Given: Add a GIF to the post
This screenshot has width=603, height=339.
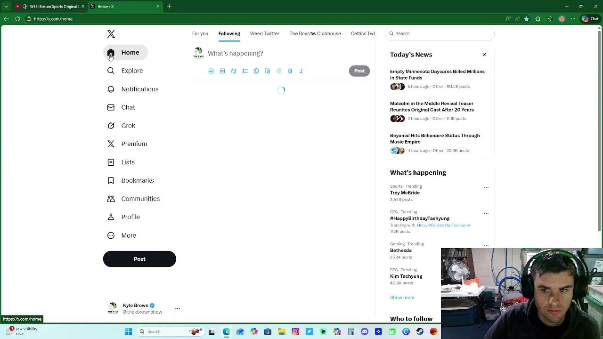Looking at the screenshot, I should [x=222, y=71].
